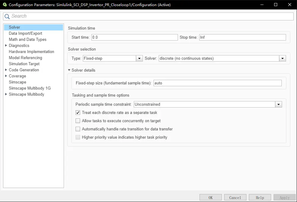This screenshot has width=297, height=202.
Task: Open Hardware Implementation pane
Action: tap(31, 51)
